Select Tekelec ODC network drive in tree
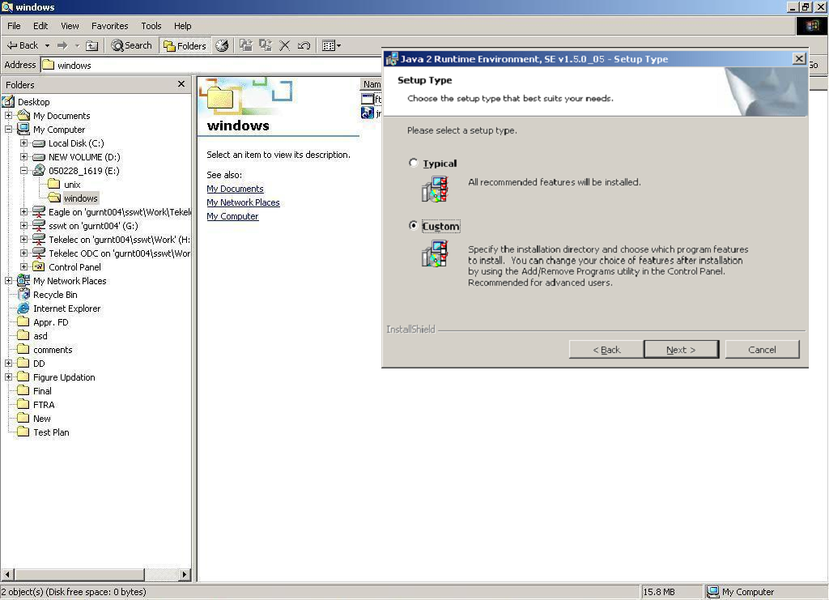The width and height of the screenshot is (829, 600). pos(111,253)
